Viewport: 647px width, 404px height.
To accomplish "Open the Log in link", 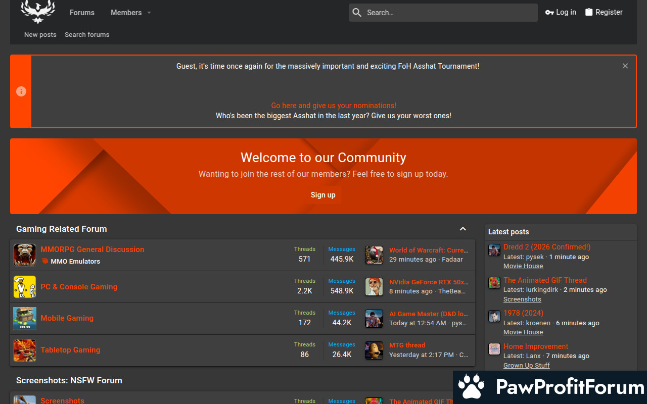I will 561,12.
